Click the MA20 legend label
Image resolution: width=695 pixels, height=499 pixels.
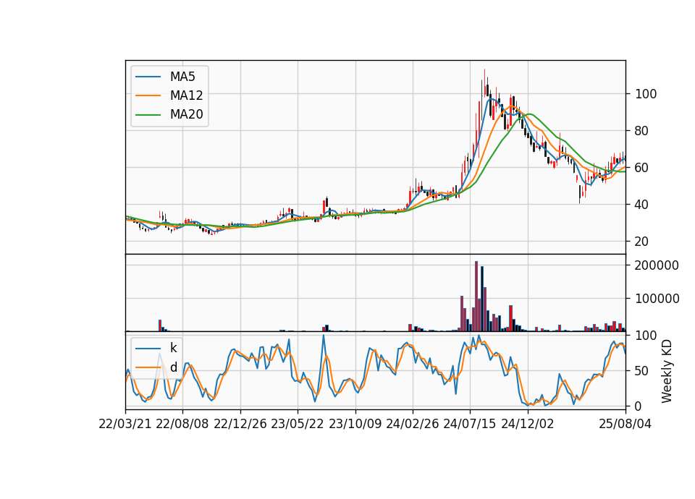(186, 114)
